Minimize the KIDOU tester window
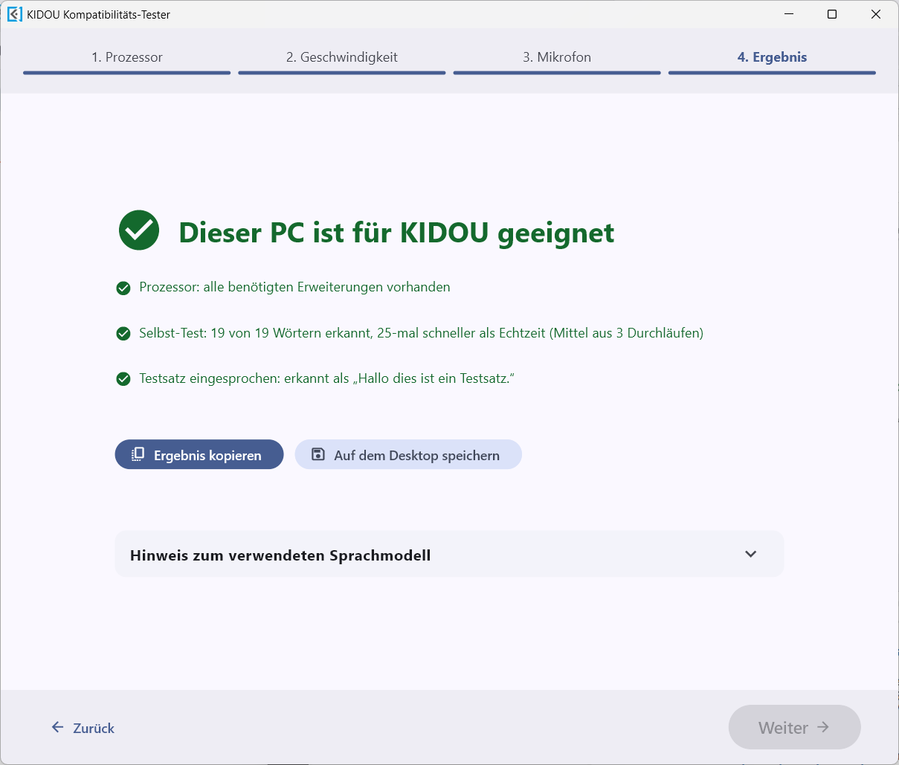Screen dimensions: 899x765 pyautogui.click(x=789, y=14)
